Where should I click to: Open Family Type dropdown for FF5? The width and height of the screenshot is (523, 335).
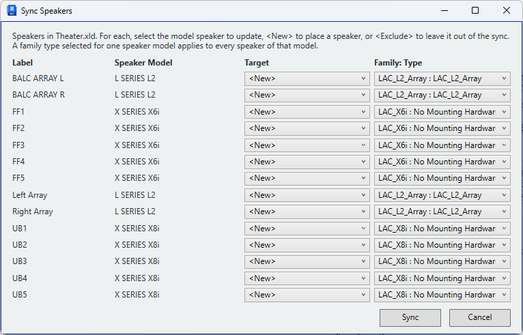pyautogui.click(x=442, y=179)
